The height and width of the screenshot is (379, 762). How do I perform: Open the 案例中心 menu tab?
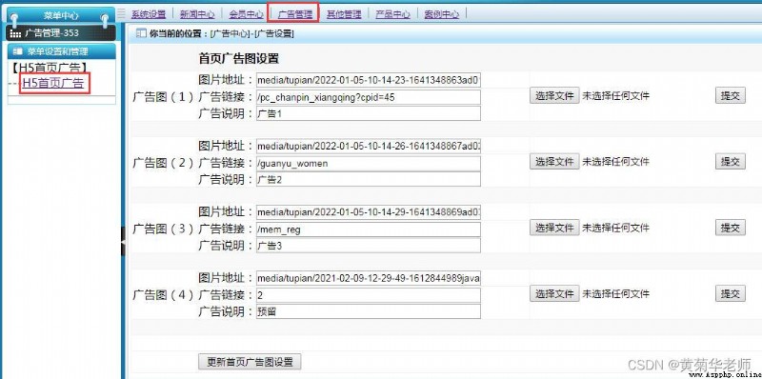[441, 14]
